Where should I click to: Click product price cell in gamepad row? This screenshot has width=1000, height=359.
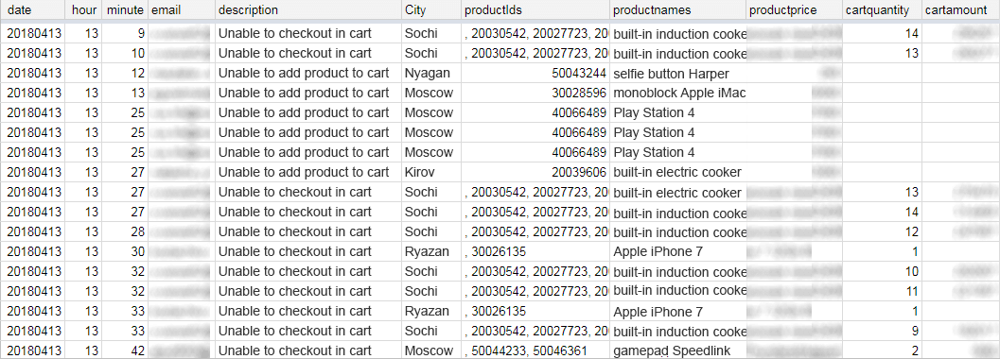pyautogui.click(x=794, y=350)
